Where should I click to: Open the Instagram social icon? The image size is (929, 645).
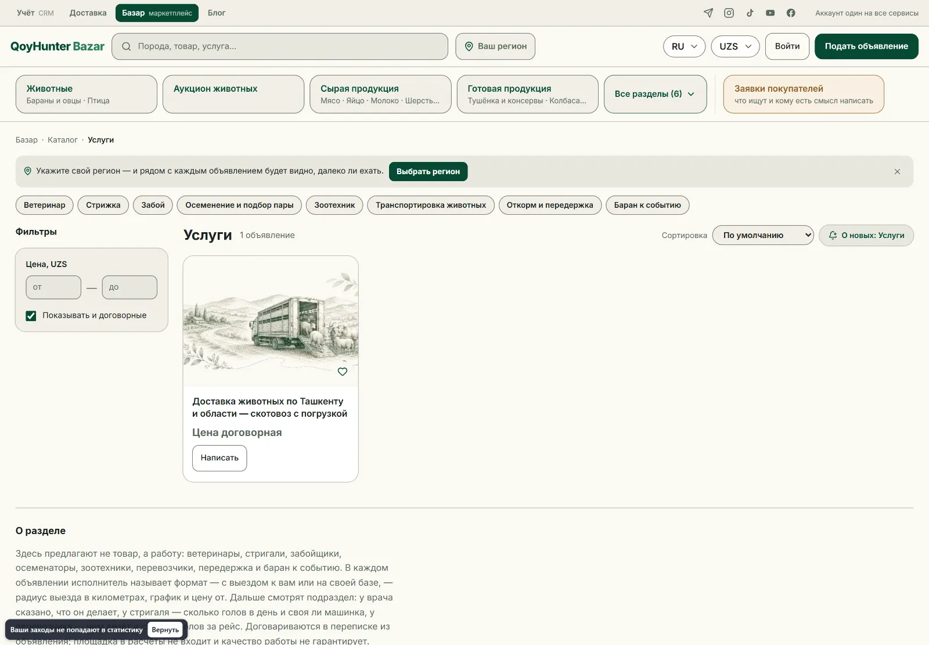tap(729, 13)
